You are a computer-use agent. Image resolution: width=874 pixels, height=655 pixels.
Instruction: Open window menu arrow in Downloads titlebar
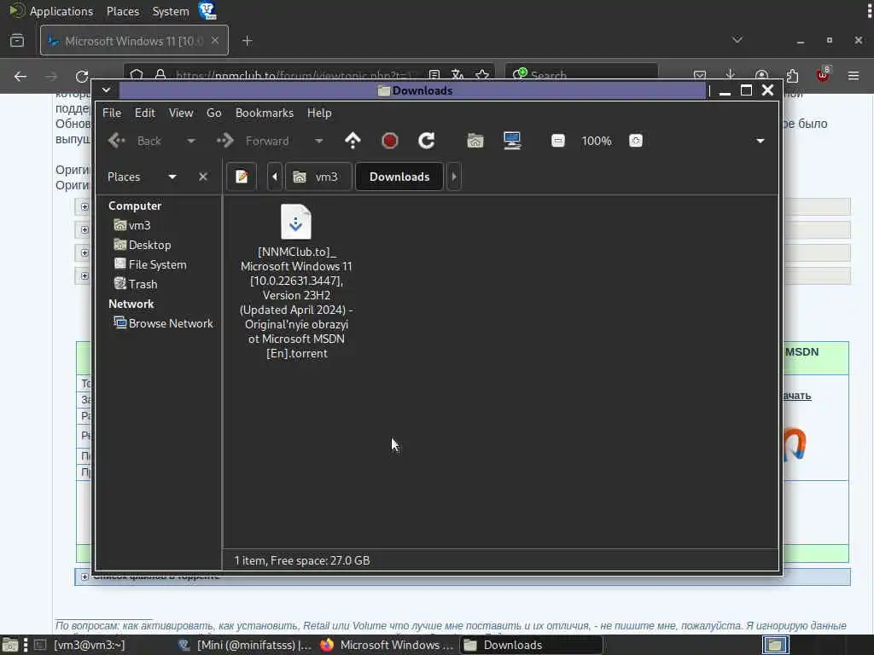click(x=106, y=90)
